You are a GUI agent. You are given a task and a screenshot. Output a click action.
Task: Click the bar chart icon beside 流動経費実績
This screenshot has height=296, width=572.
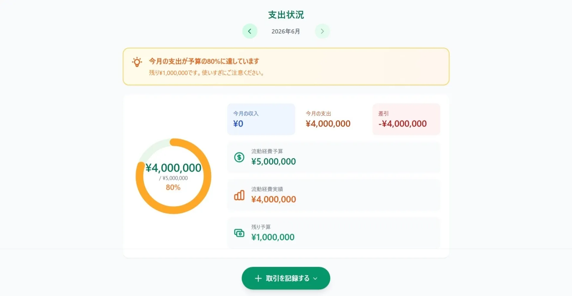(239, 195)
